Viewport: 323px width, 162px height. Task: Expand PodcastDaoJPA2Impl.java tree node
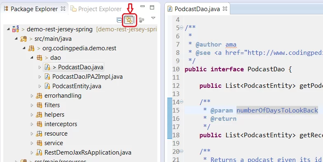click(x=40, y=77)
